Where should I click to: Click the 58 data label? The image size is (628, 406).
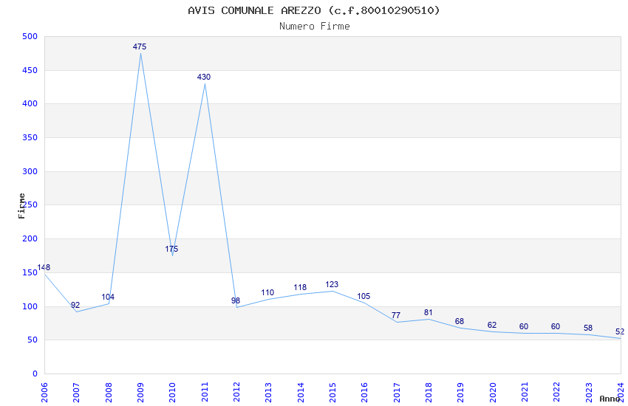pos(588,328)
